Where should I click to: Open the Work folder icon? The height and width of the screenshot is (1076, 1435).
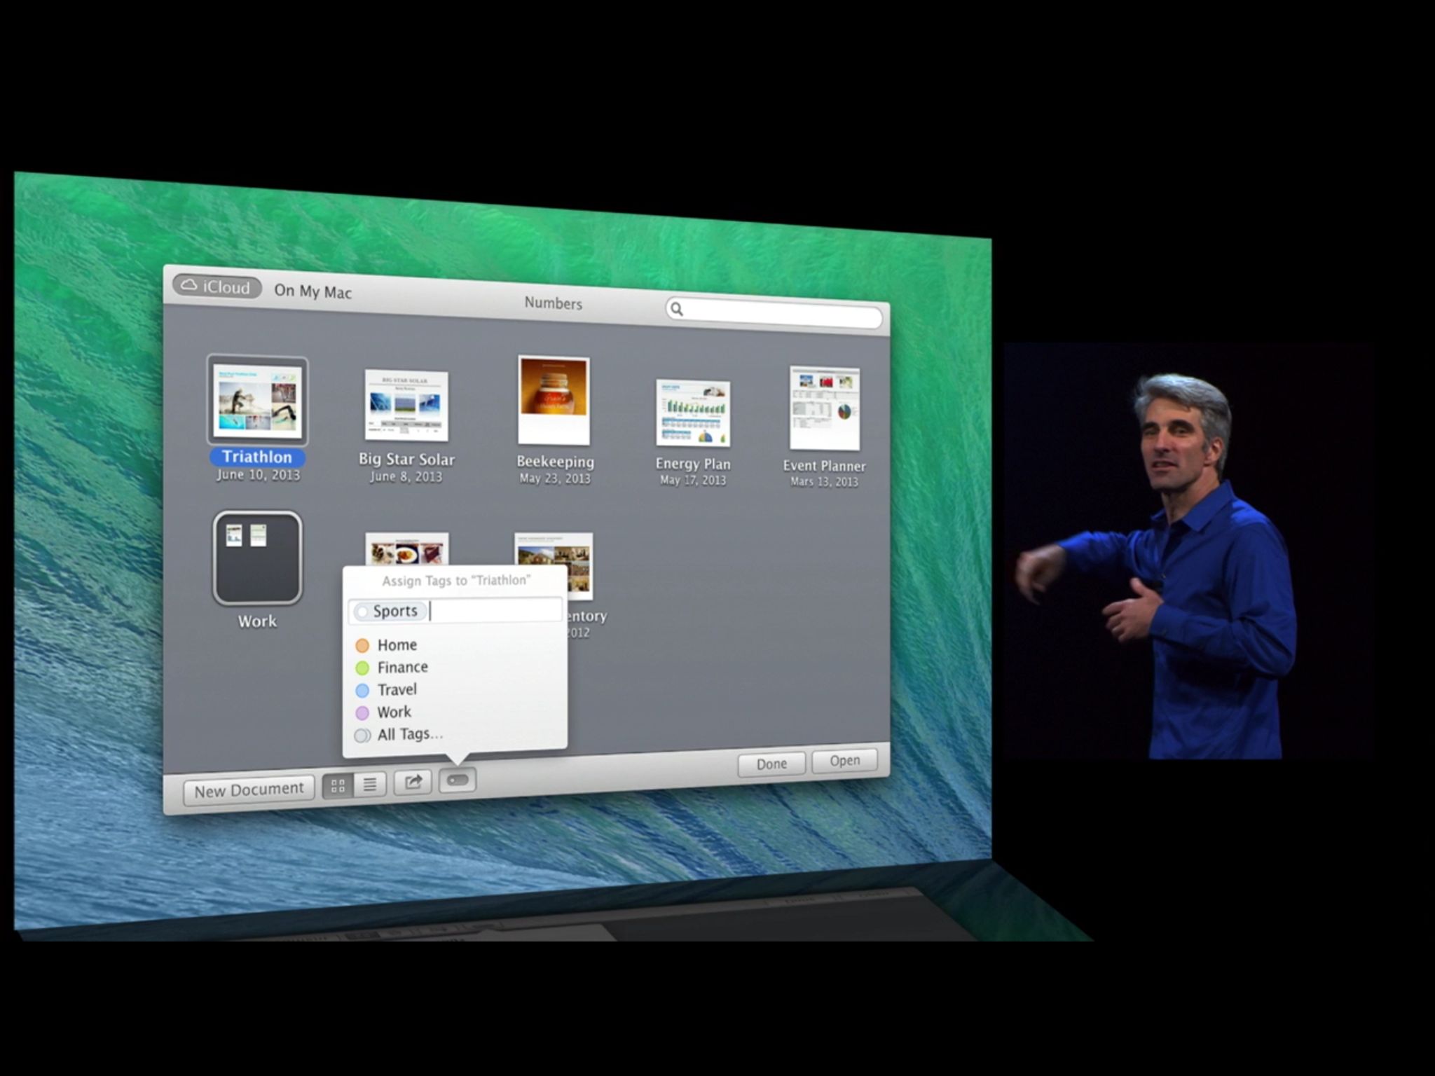point(257,558)
